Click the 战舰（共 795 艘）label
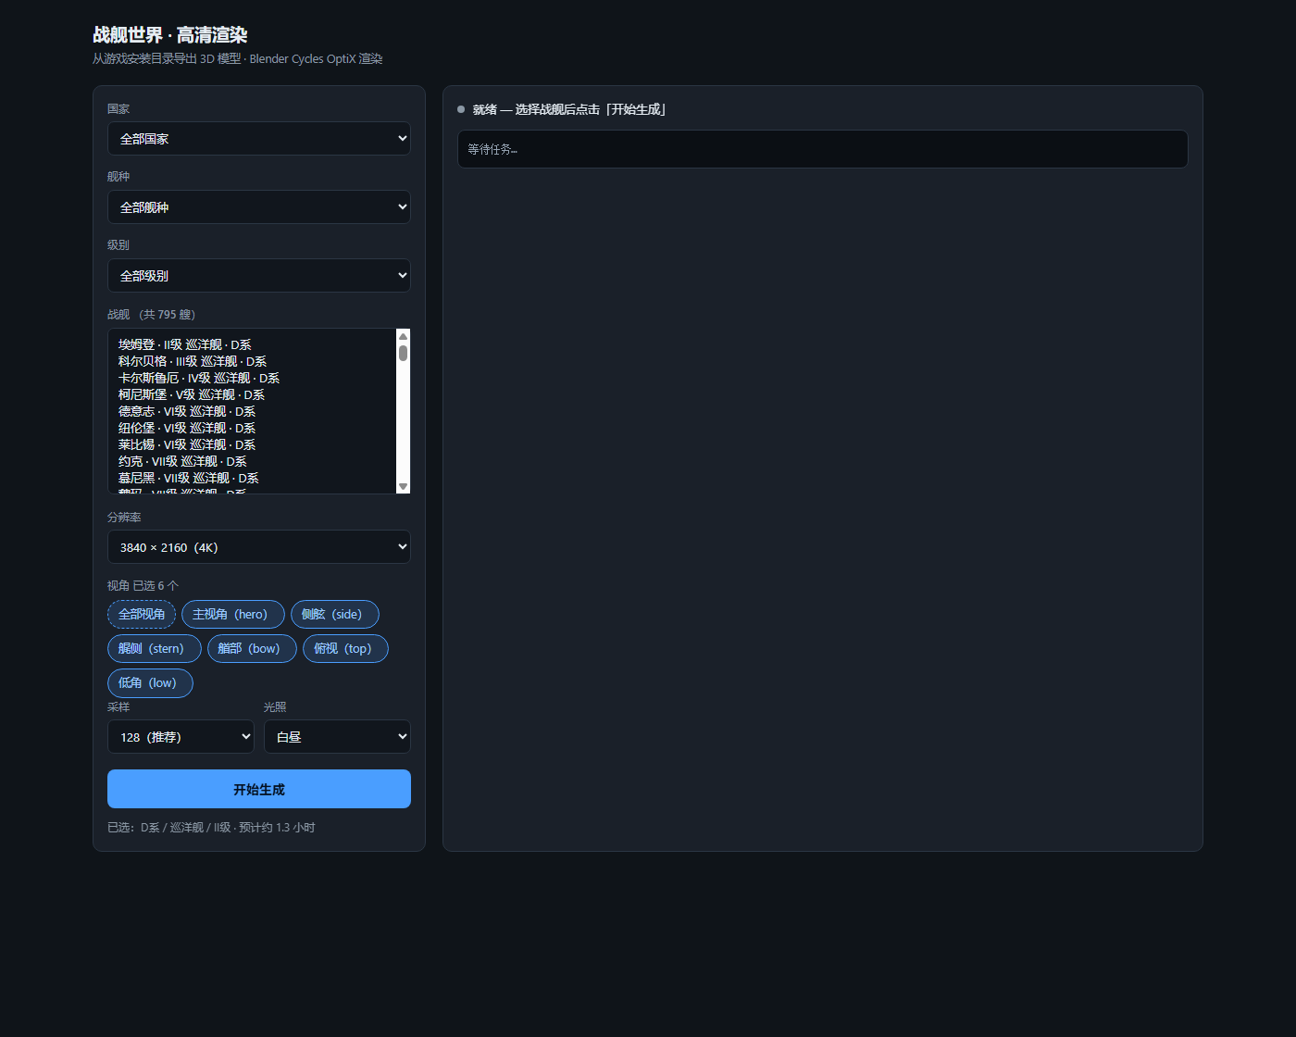The image size is (1296, 1037). coord(152,315)
